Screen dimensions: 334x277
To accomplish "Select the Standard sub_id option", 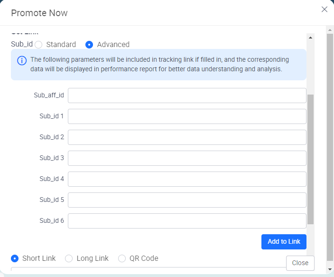I will click(x=38, y=45).
